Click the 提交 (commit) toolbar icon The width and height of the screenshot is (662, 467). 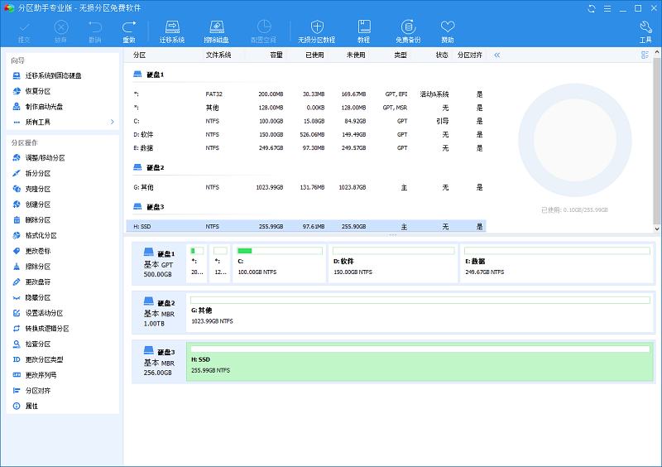tap(24, 31)
